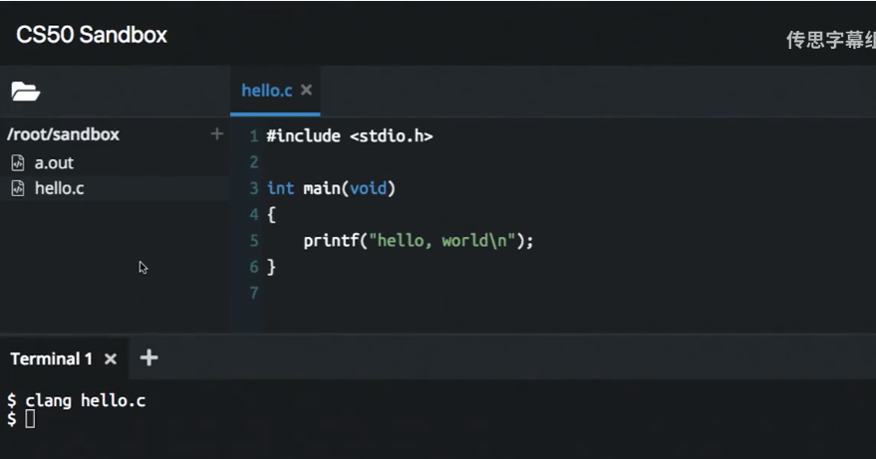
Task: Click the a.out file icon
Action: click(18, 162)
